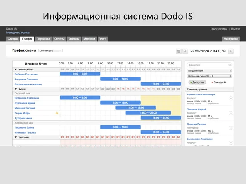This screenshot has width=246, height=184.
Task: Click warning icon next to Тырин Игорь
Action: pyautogui.click(x=57, y=113)
